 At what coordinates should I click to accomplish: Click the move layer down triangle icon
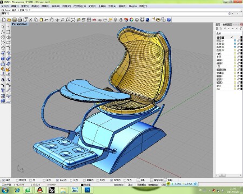(233, 29)
